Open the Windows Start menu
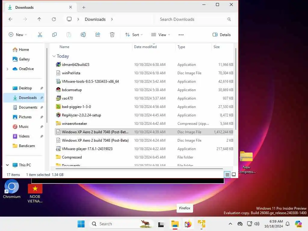 coord(81,224)
